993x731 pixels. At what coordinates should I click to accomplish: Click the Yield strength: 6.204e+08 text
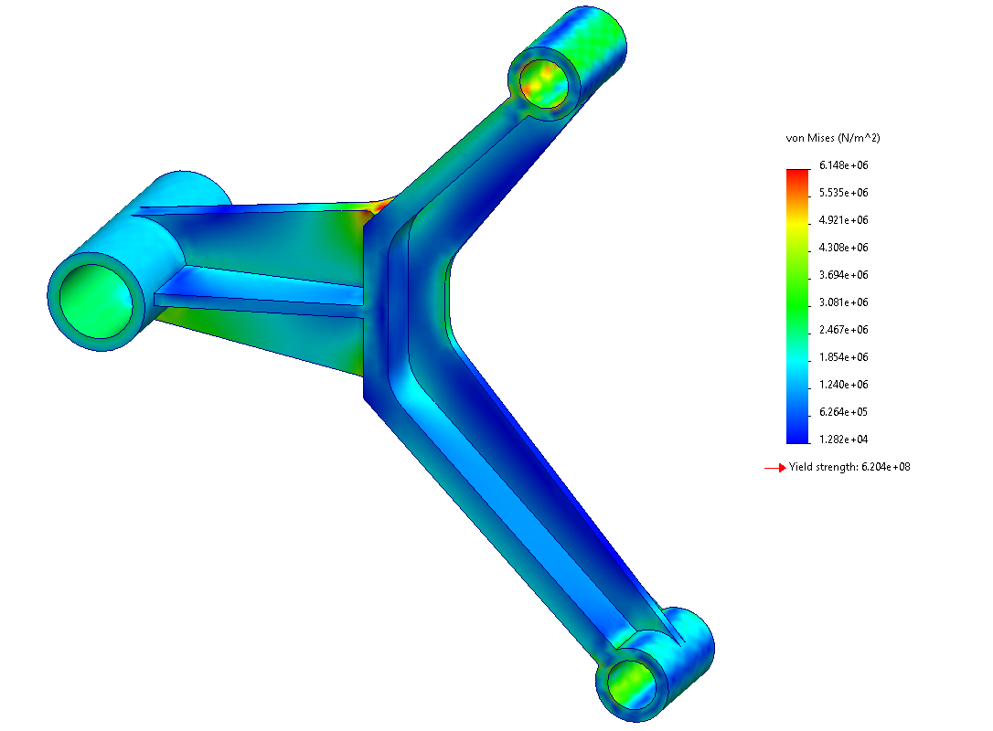point(849,468)
